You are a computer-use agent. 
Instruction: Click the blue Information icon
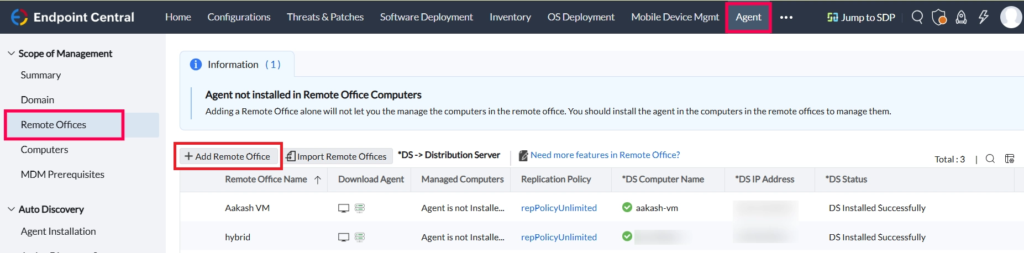[x=196, y=65]
